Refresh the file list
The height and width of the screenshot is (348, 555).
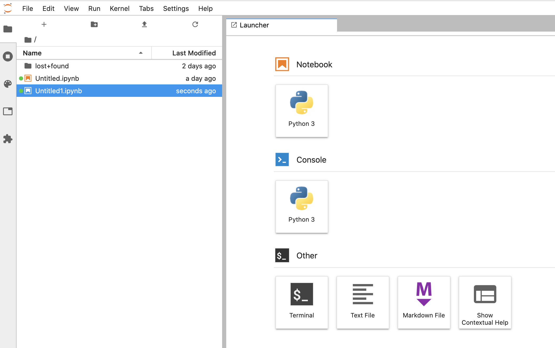tap(195, 24)
